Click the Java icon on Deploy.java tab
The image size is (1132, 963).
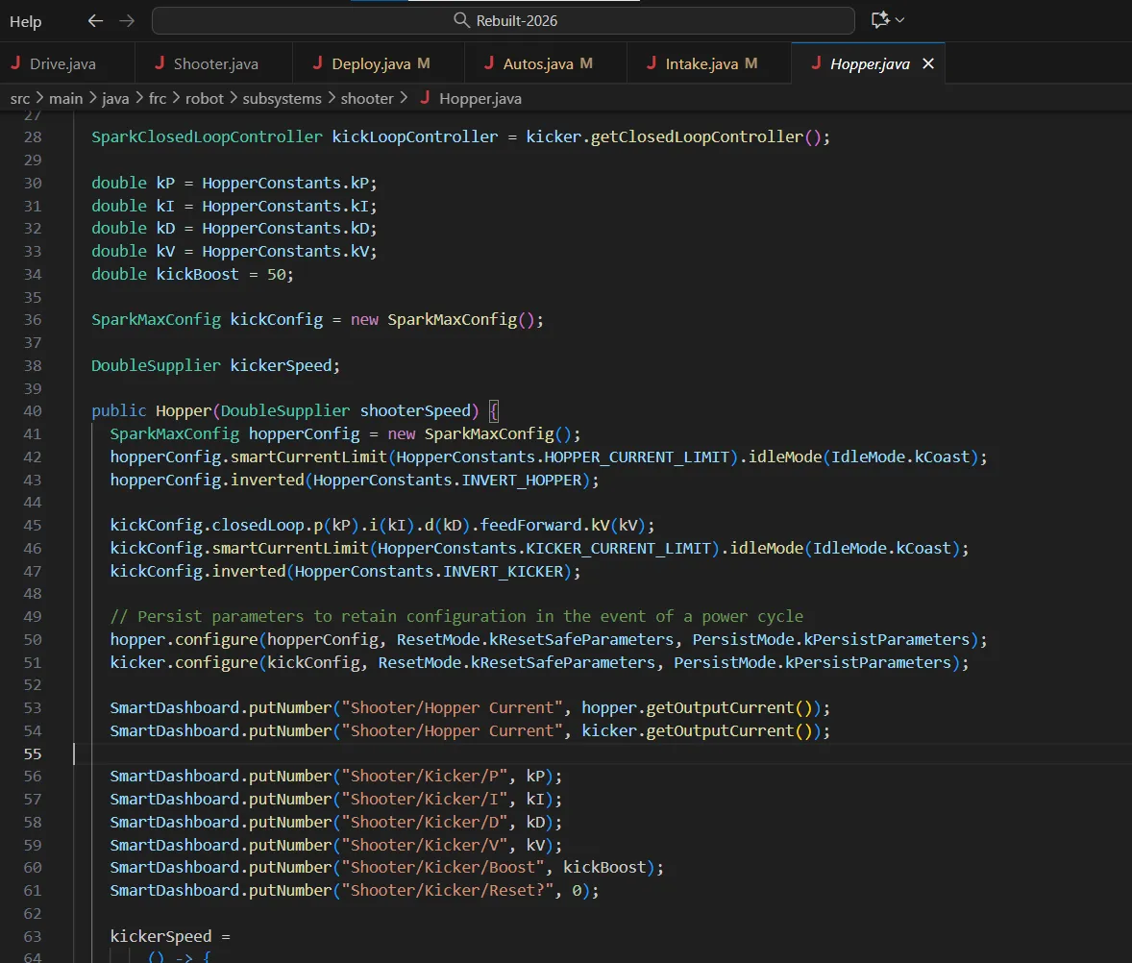pyautogui.click(x=317, y=62)
